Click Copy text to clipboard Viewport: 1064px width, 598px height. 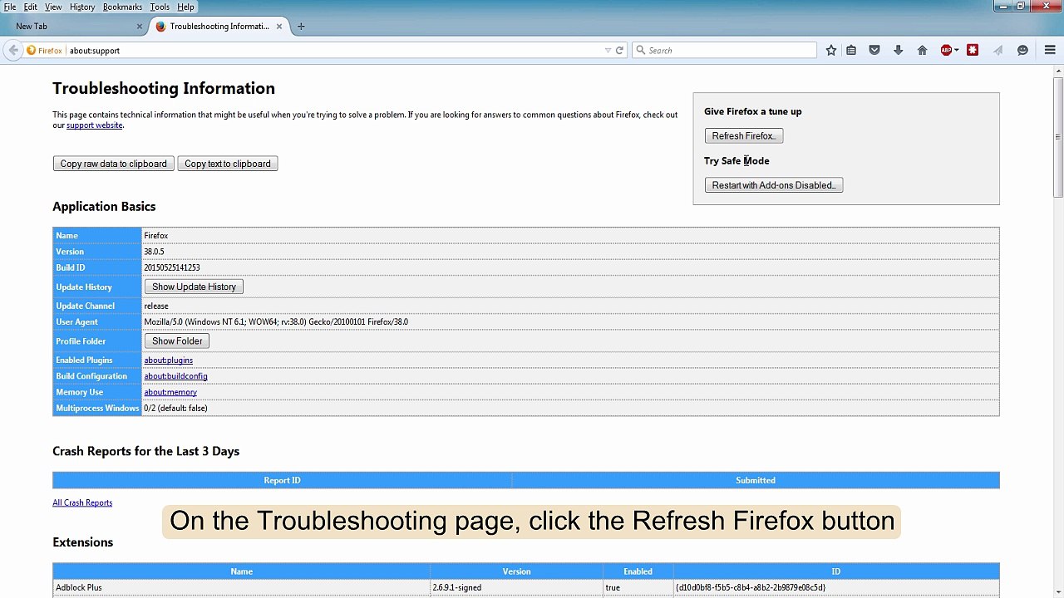click(228, 164)
